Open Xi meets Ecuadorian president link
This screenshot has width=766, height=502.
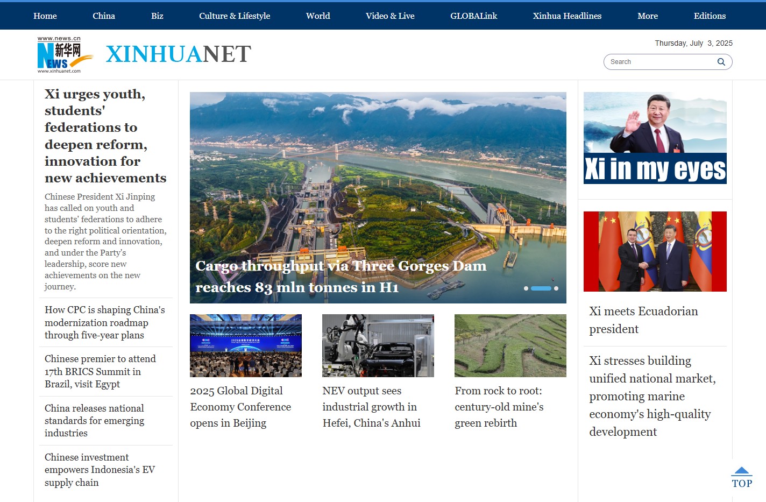[x=643, y=320]
